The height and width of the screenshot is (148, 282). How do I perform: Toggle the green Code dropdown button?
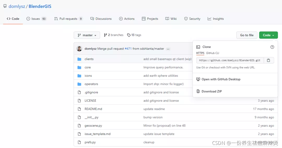(x=268, y=35)
